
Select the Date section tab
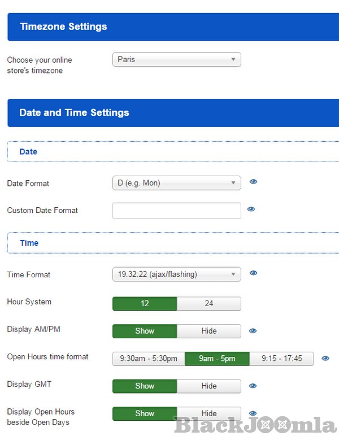tap(28, 151)
